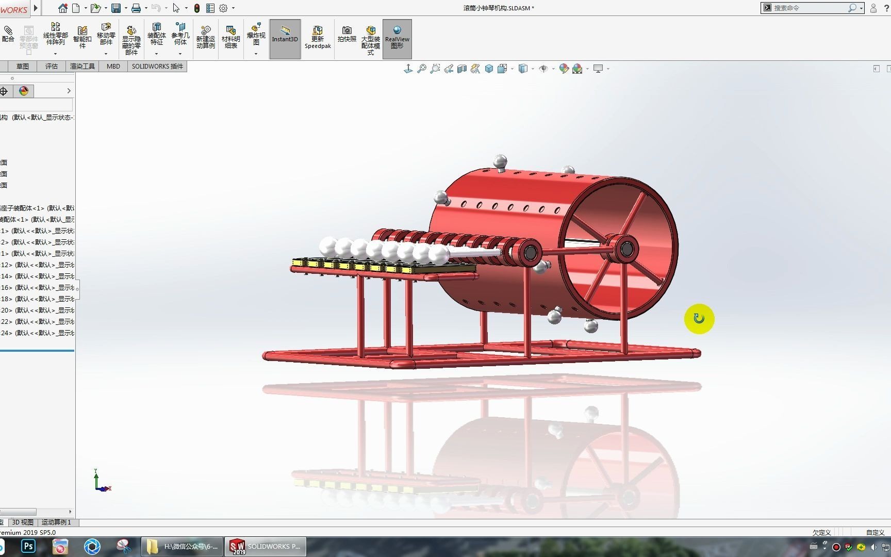Expand feature manager panel tabs chevron
Image resolution: width=891 pixels, height=557 pixels.
pyautogui.click(x=69, y=91)
